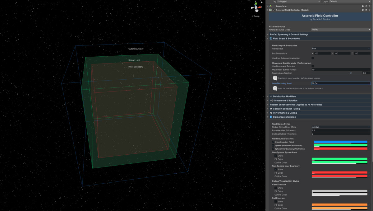
Task: Open Transform component presets icon
Action: point(366,6)
